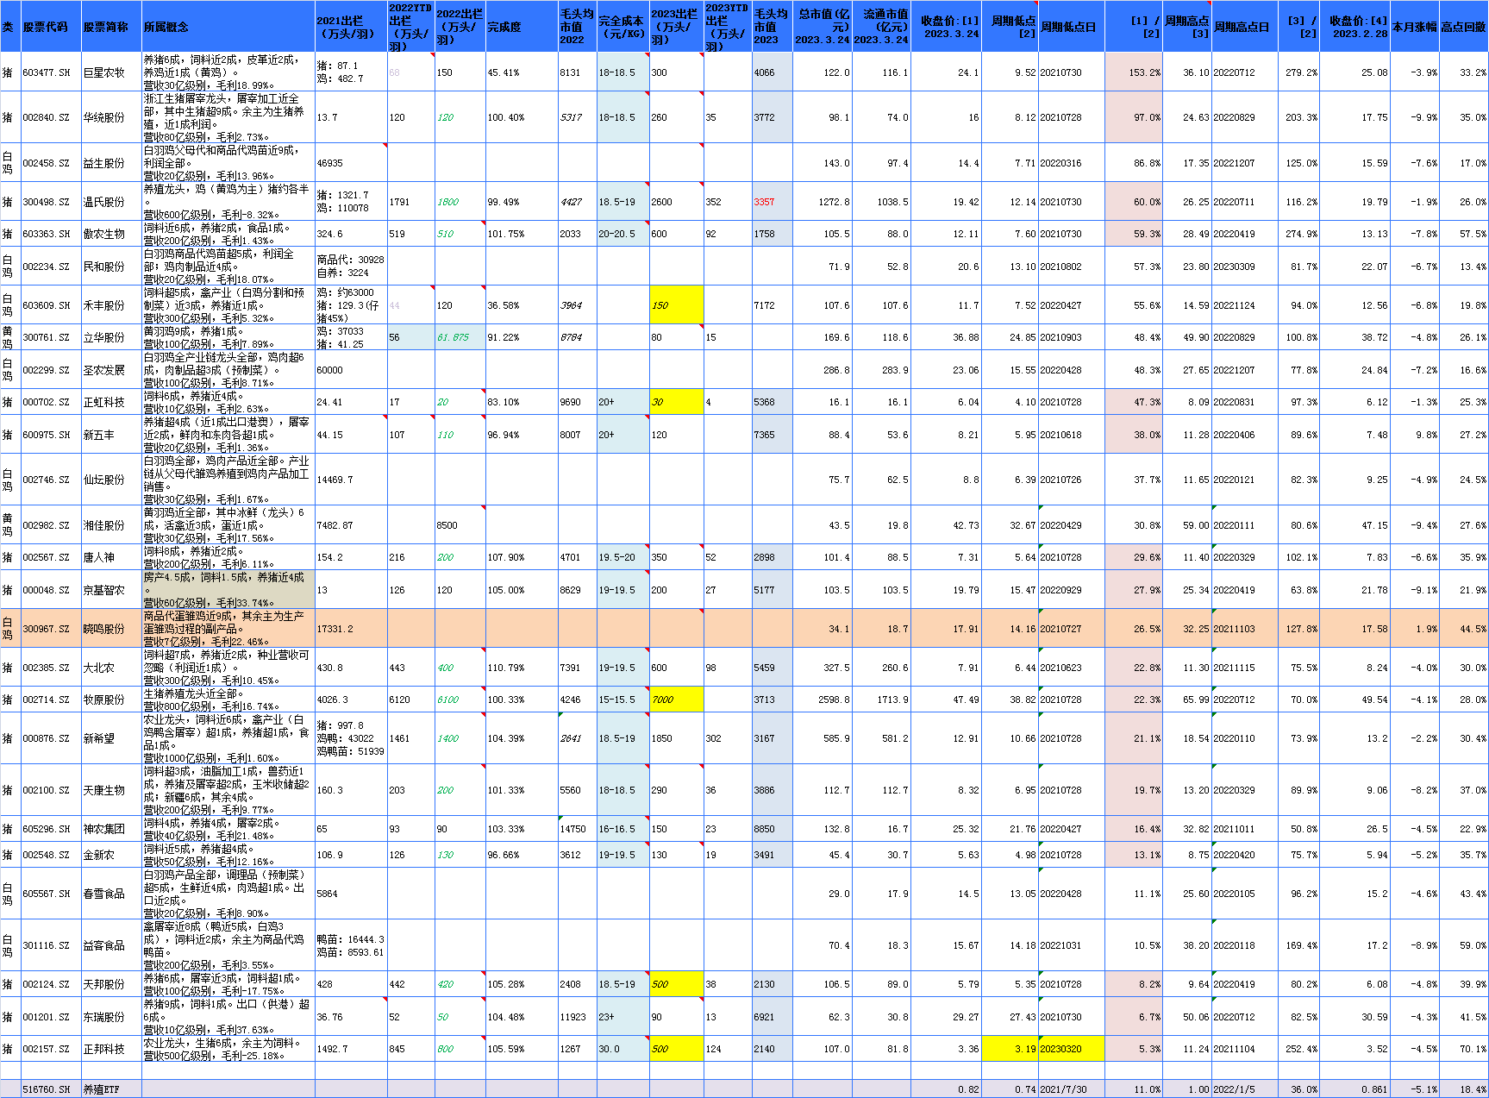Image resolution: width=1489 pixels, height=1098 pixels.
Task: Select the 金新农 name cell
Action: tap(111, 855)
